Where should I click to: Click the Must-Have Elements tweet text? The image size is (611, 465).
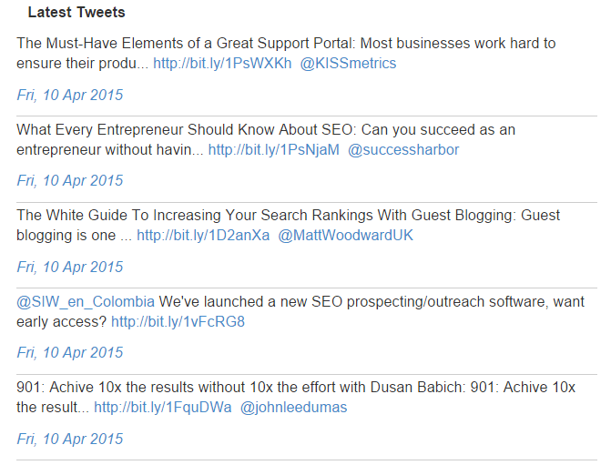pos(286,54)
